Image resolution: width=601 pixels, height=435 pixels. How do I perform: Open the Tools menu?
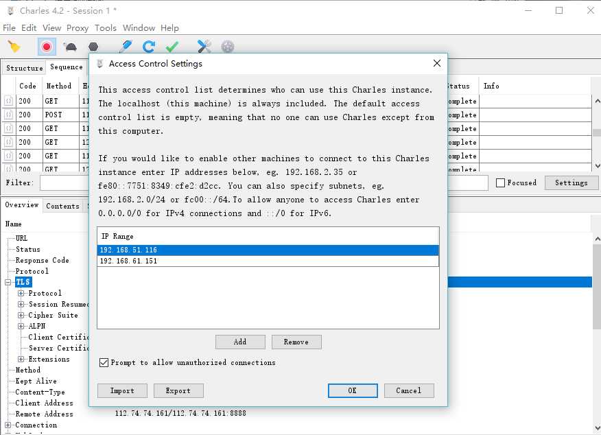(x=106, y=28)
